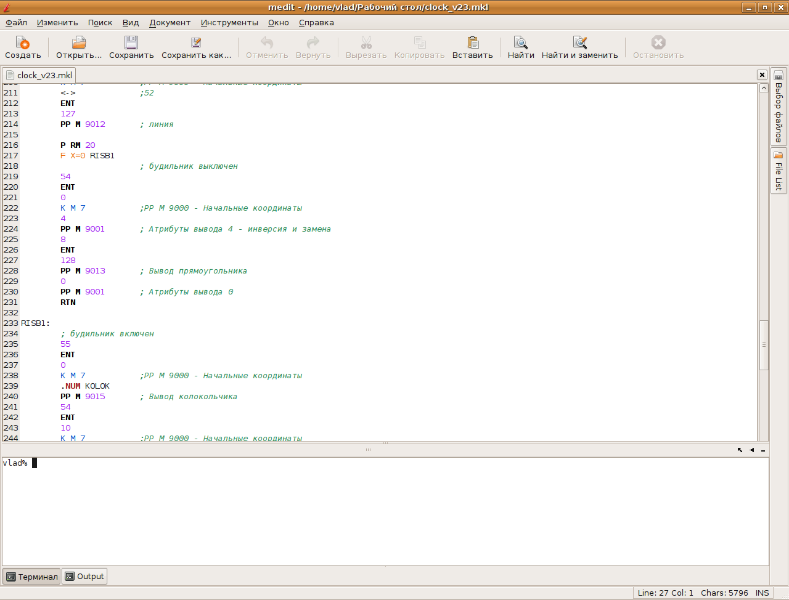Image resolution: width=789 pixels, height=600 pixels.
Task: Click Сохранить как save-as icon
Action: pyautogui.click(x=196, y=43)
